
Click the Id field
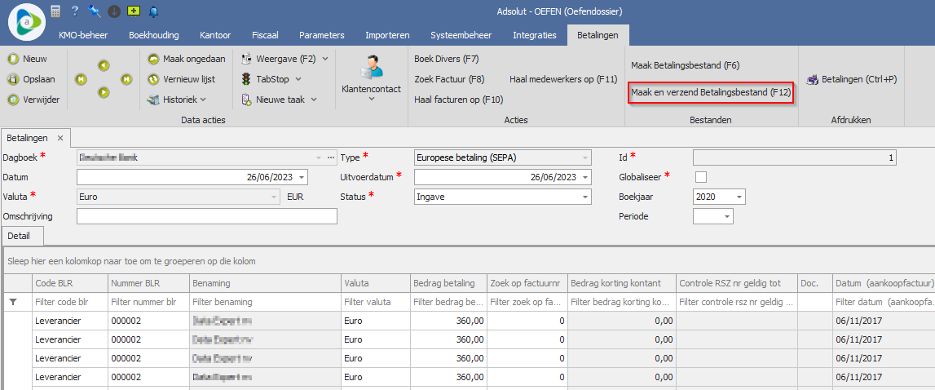[x=794, y=157]
